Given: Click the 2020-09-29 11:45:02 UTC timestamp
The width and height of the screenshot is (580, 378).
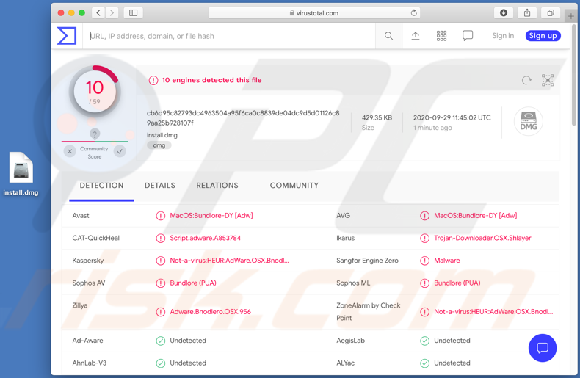Looking at the screenshot, I should click(452, 117).
